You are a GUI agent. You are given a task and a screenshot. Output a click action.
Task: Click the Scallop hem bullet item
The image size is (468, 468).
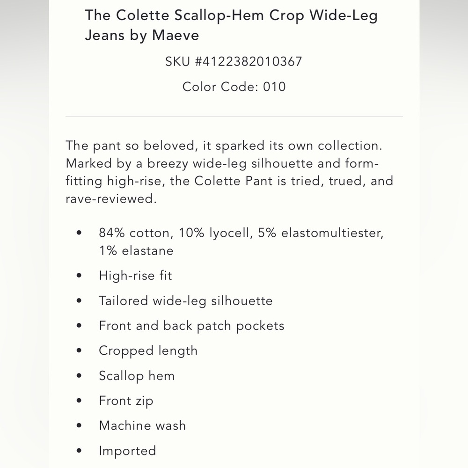click(x=137, y=376)
